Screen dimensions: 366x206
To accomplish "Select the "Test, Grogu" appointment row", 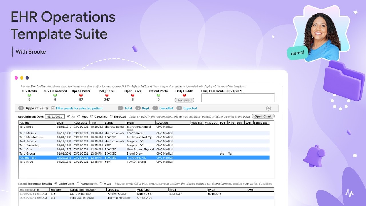I will (x=144, y=154).
